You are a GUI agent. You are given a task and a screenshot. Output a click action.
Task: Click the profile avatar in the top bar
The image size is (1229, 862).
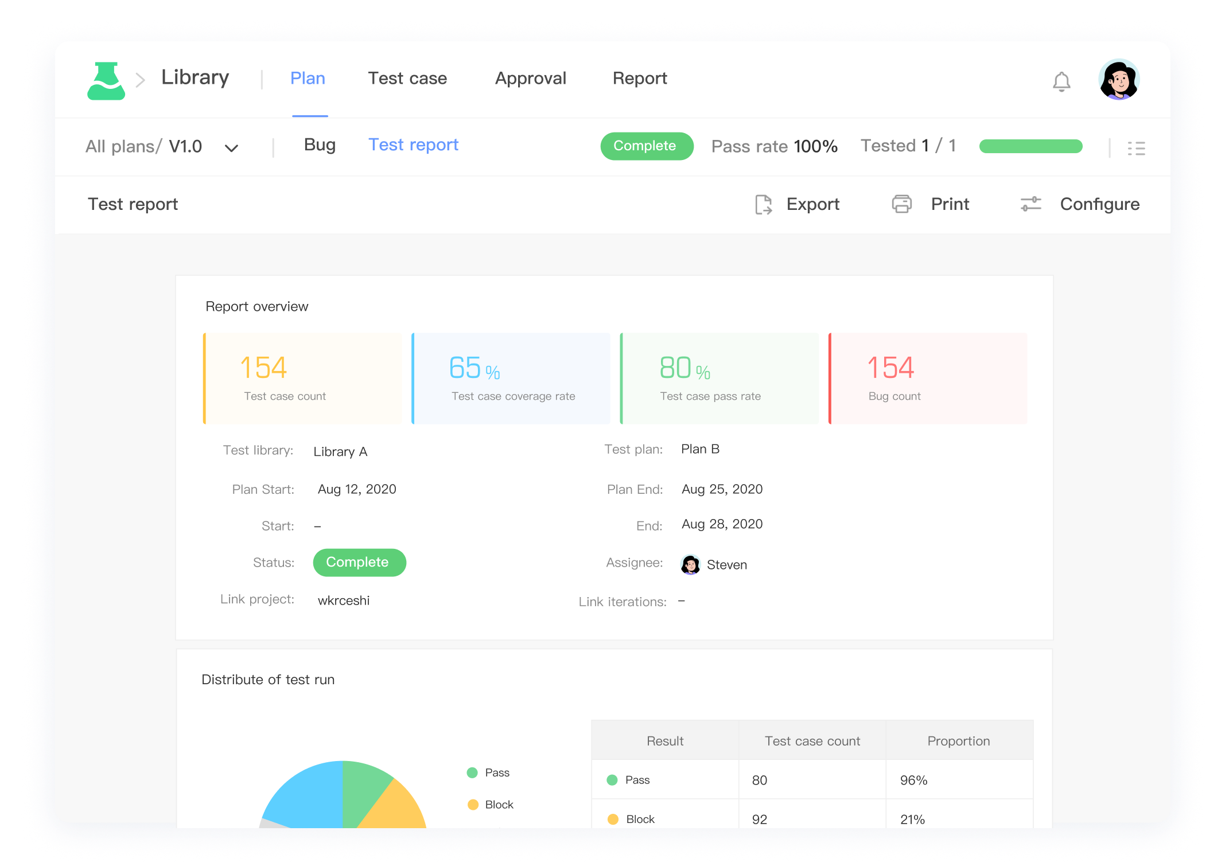click(1119, 79)
